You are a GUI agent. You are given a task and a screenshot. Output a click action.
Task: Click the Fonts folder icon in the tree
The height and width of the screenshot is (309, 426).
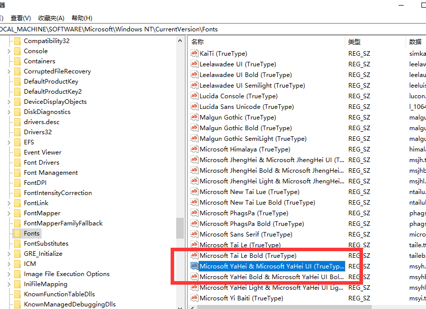click(18, 233)
